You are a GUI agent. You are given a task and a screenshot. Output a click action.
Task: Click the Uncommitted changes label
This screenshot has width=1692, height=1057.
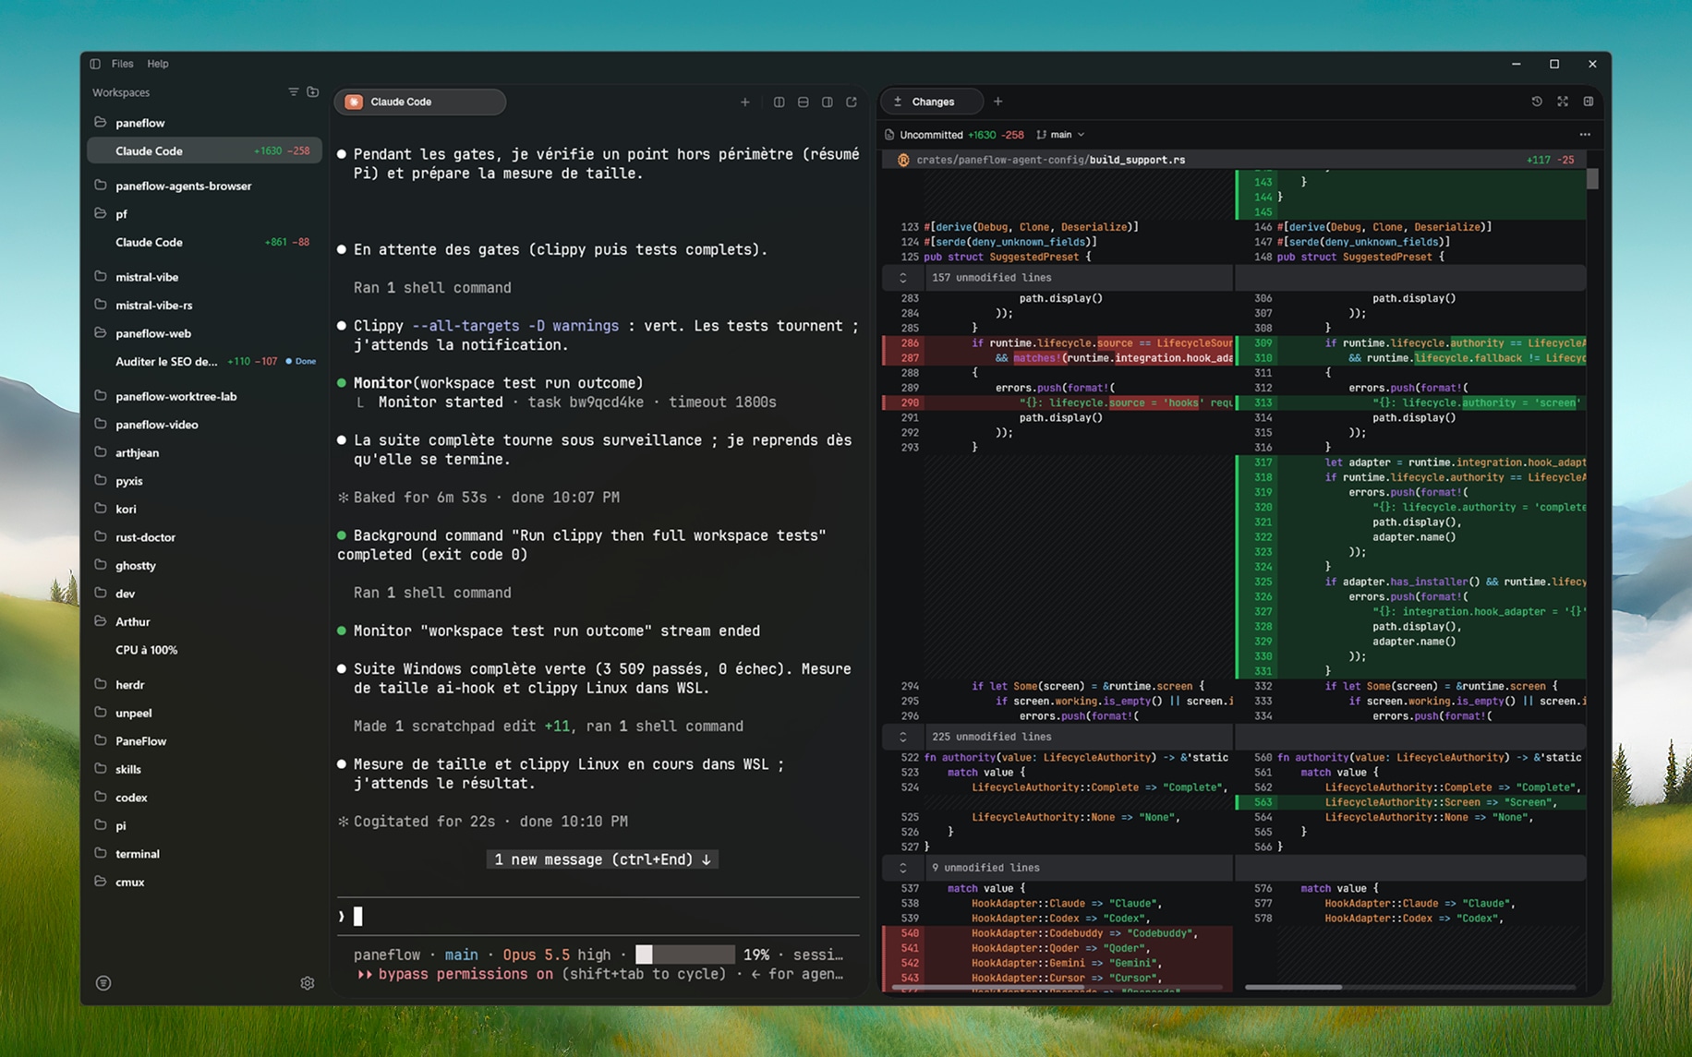point(931,135)
